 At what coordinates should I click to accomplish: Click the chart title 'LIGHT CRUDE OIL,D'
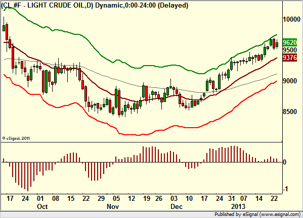coord(59,6)
